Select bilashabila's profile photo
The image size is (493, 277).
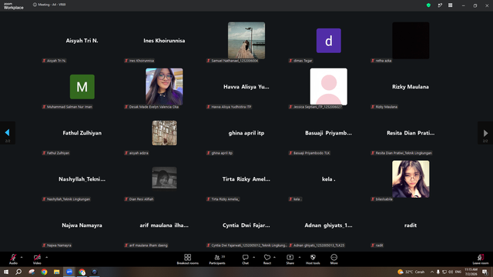pos(411,179)
